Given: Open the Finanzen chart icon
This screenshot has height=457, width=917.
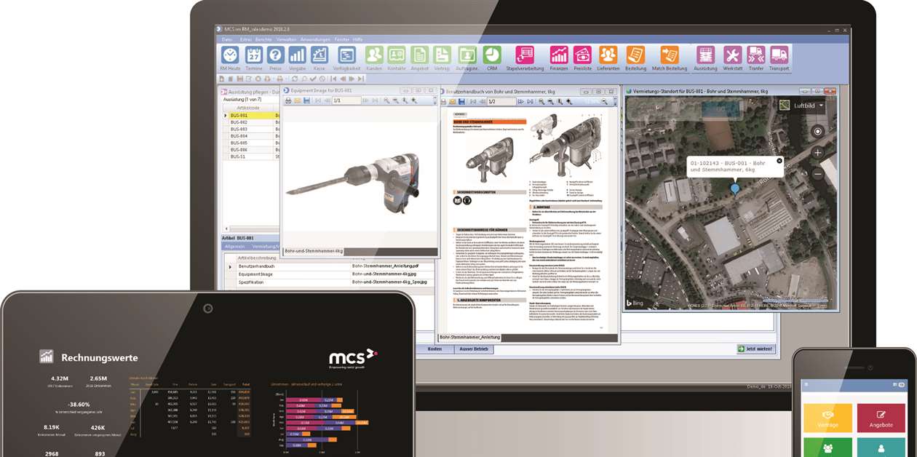Looking at the screenshot, I should (559, 55).
